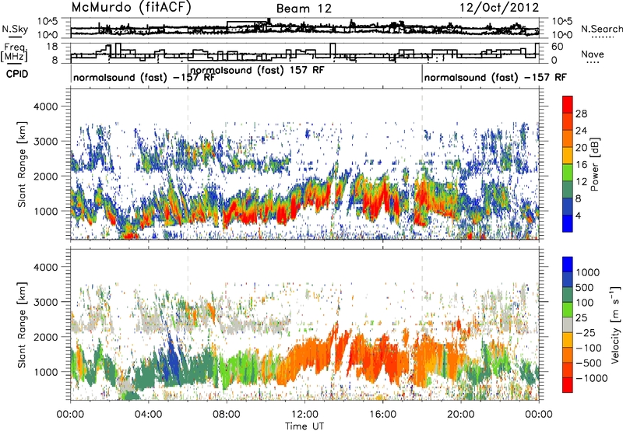
Task: Click the 'Velocity [m s-1]' colorbar label
Action: [615, 324]
